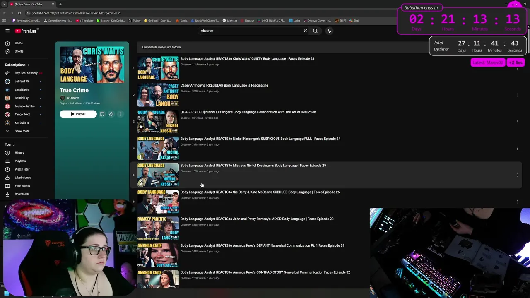Open options menu for Teaser Video Nichol Kessinger
Screen dimensions: 530x298
click(x=518, y=122)
